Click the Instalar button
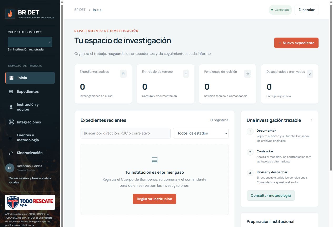The image size is (333, 227). [307, 10]
